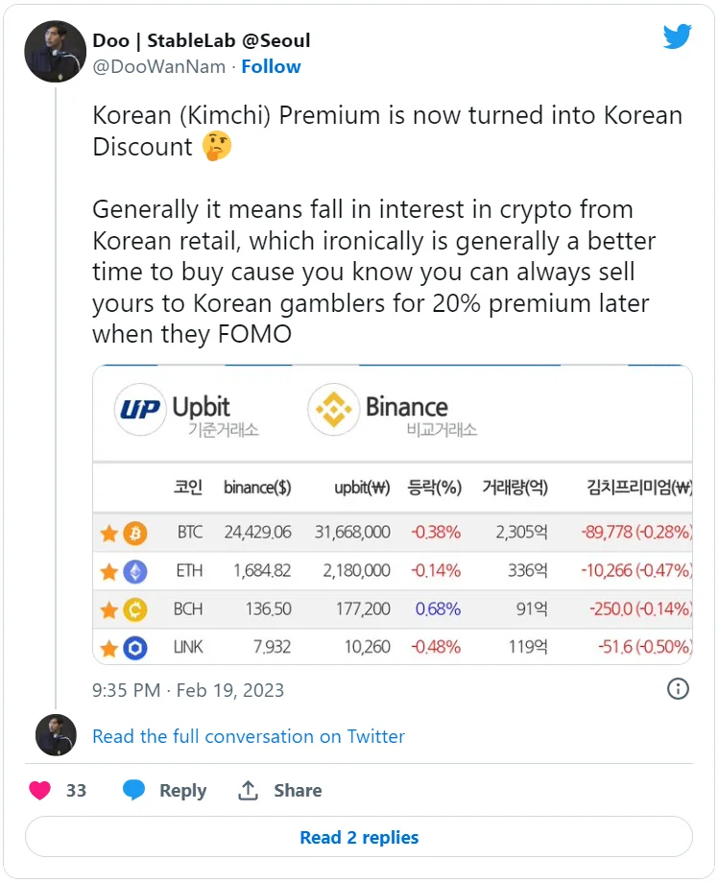Screen dimensions: 719x883
Task: Toggle the star beside LINK row
Action: (109, 648)
